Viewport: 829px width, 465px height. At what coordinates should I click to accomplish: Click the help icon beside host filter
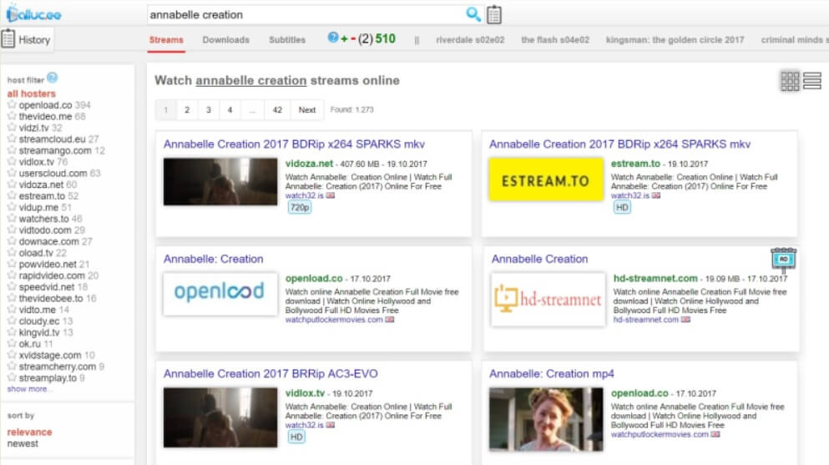52,78
